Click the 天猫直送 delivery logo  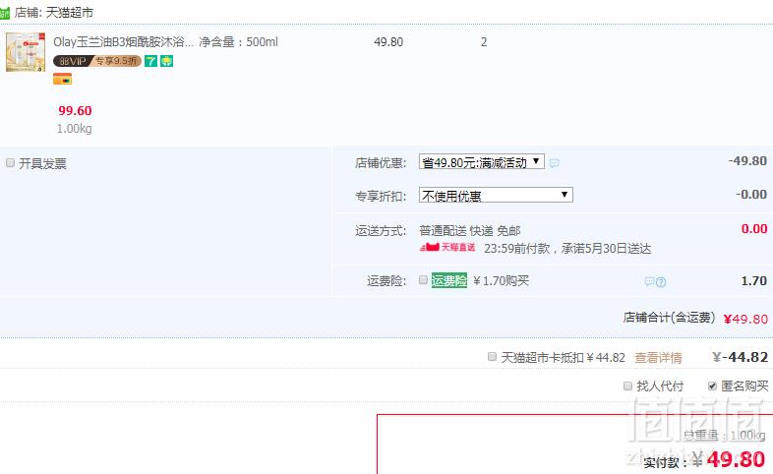point(447,247)
